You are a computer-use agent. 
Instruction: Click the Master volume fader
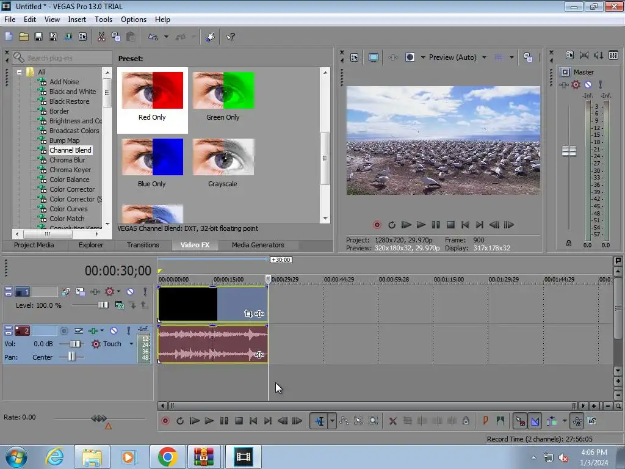569,151
